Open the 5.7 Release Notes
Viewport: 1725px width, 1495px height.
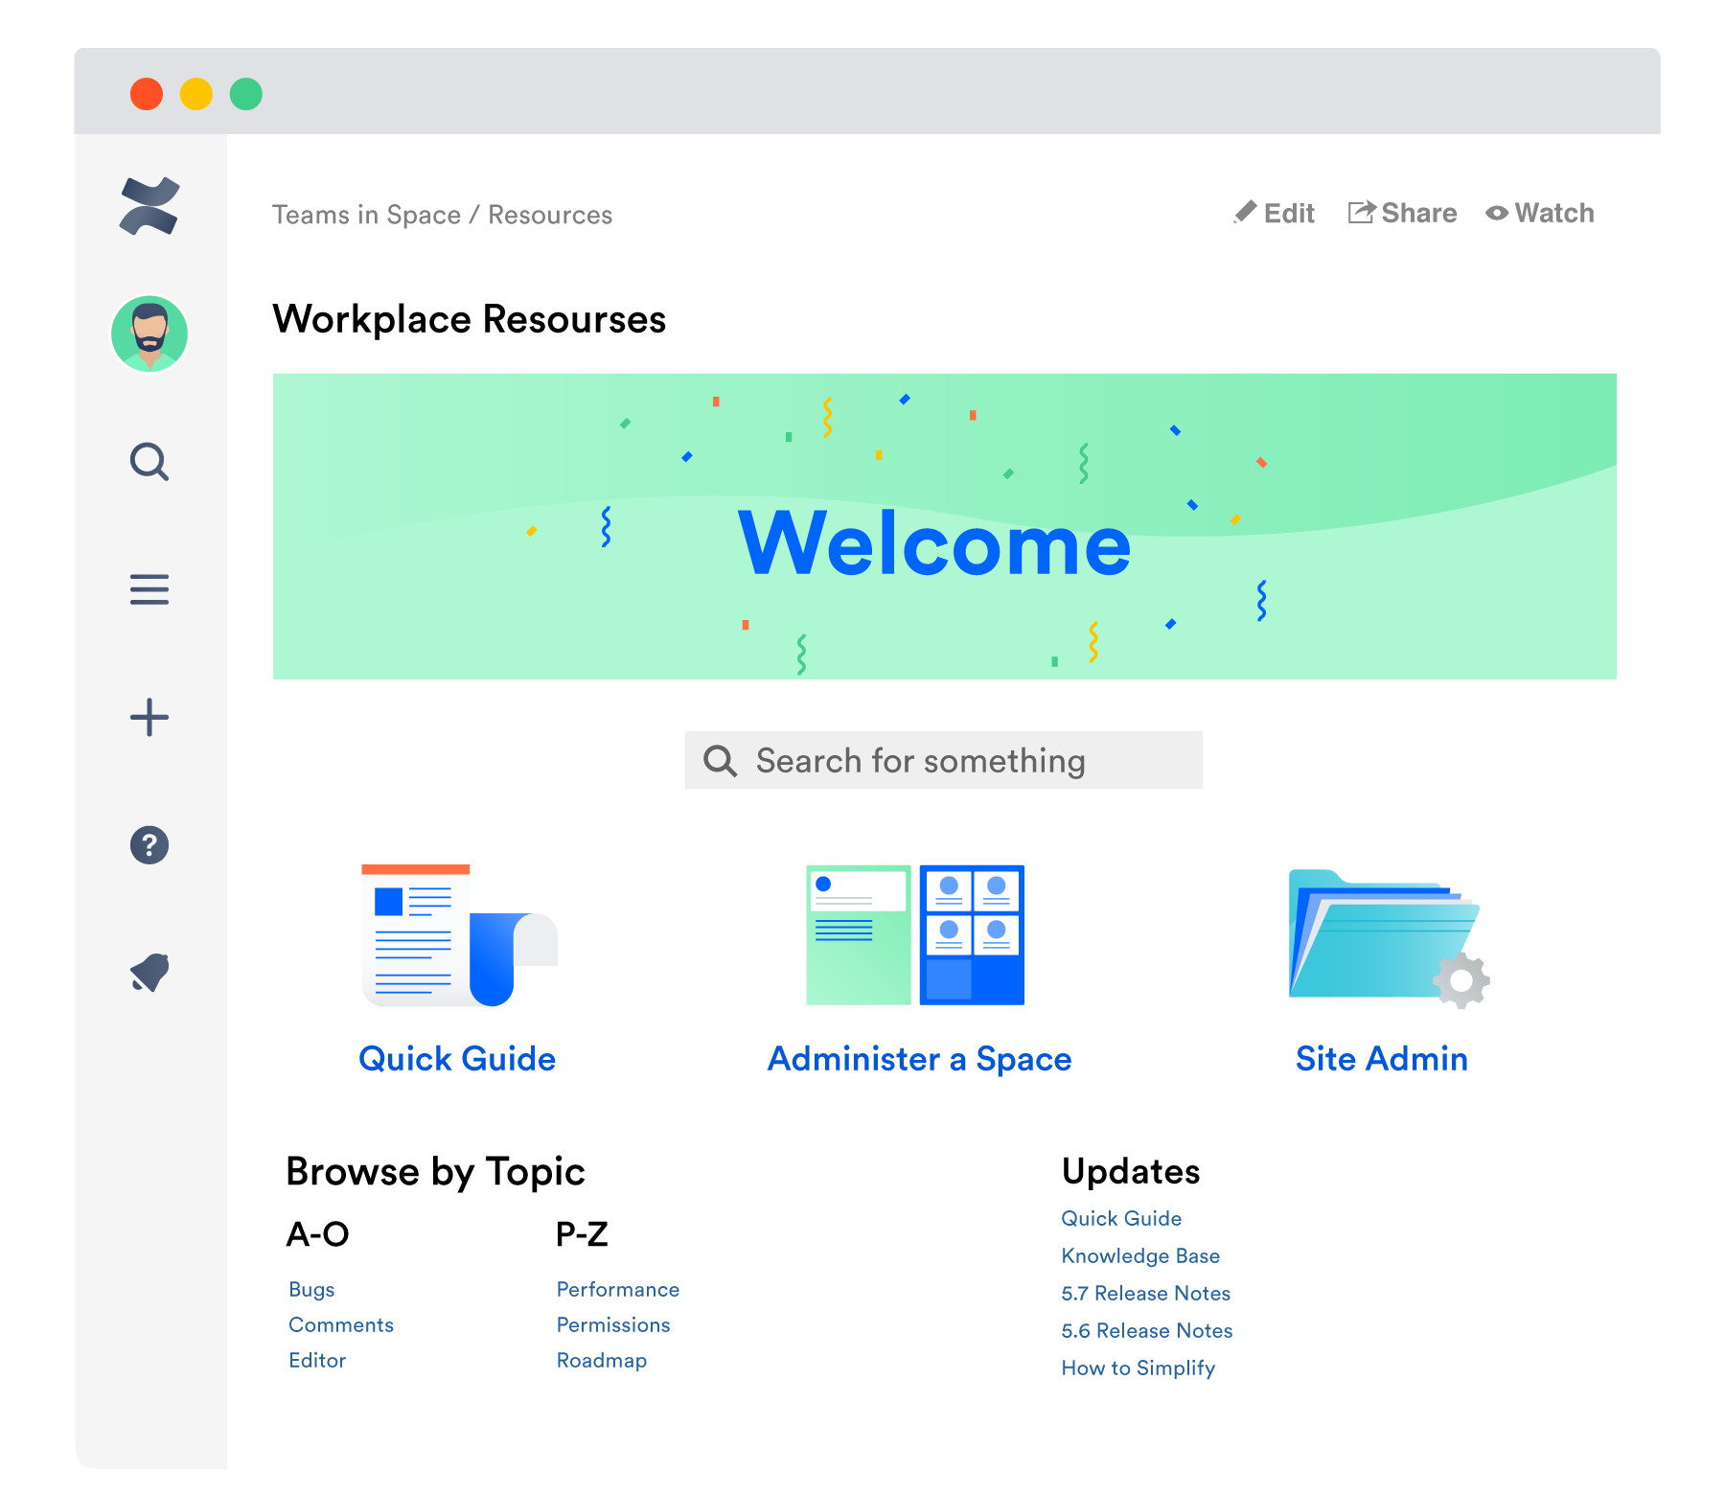(x=1145, y=1293)
